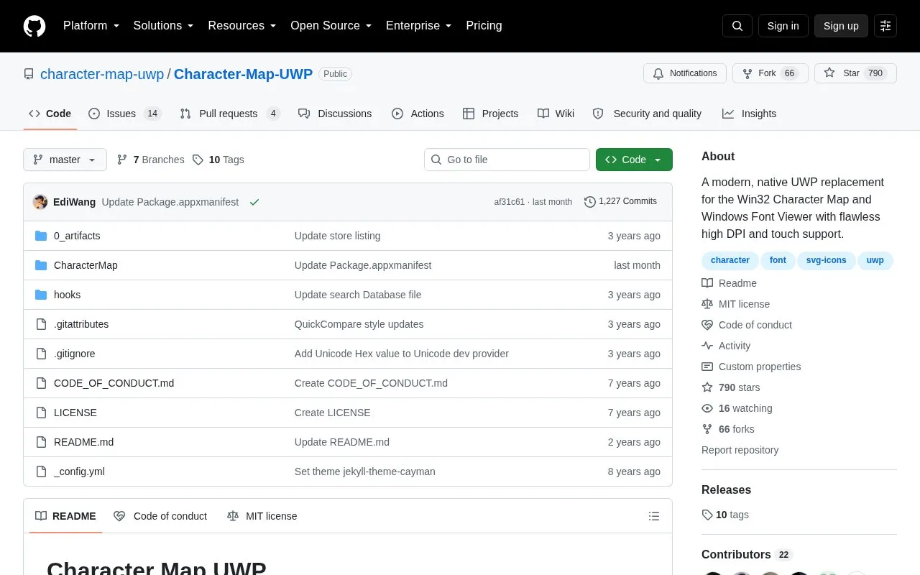Expand the green Code dropdown button
This screenshot has height=575, width=920.
(634, 160)
